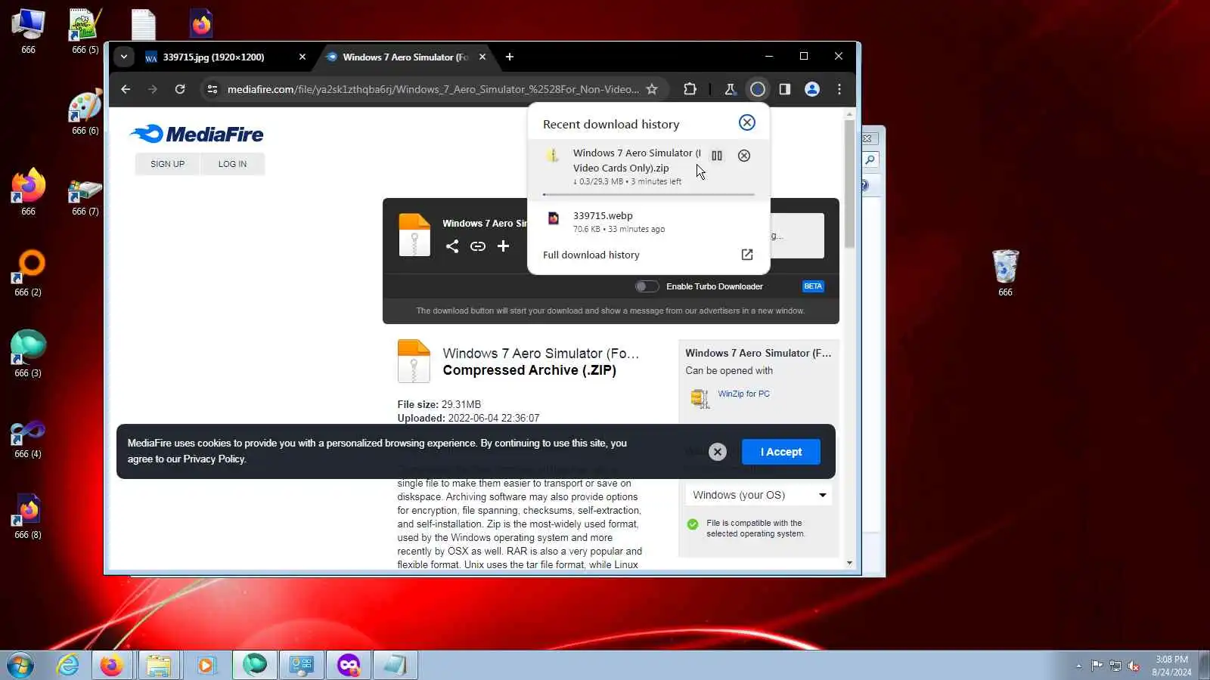The width and height of the screenshot is (1210, 680).
Task: Open the browser three-dot menu
Action: pos(839,89)
